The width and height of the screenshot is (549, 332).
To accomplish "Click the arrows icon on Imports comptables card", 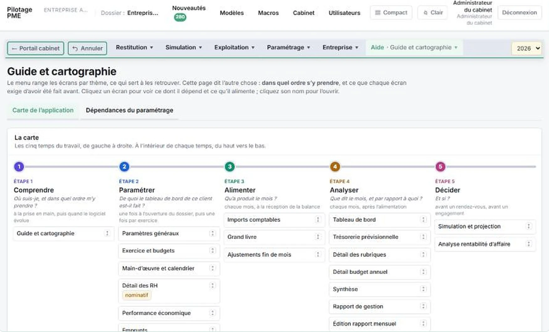I will click(318, 220).
